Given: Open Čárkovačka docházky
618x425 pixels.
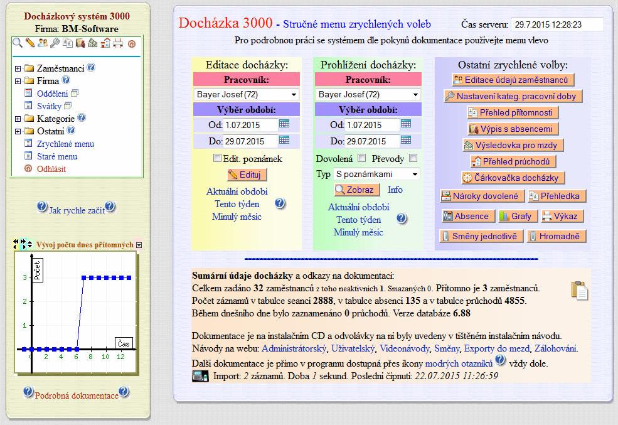Looking at the screenshot, I should 513,178.
